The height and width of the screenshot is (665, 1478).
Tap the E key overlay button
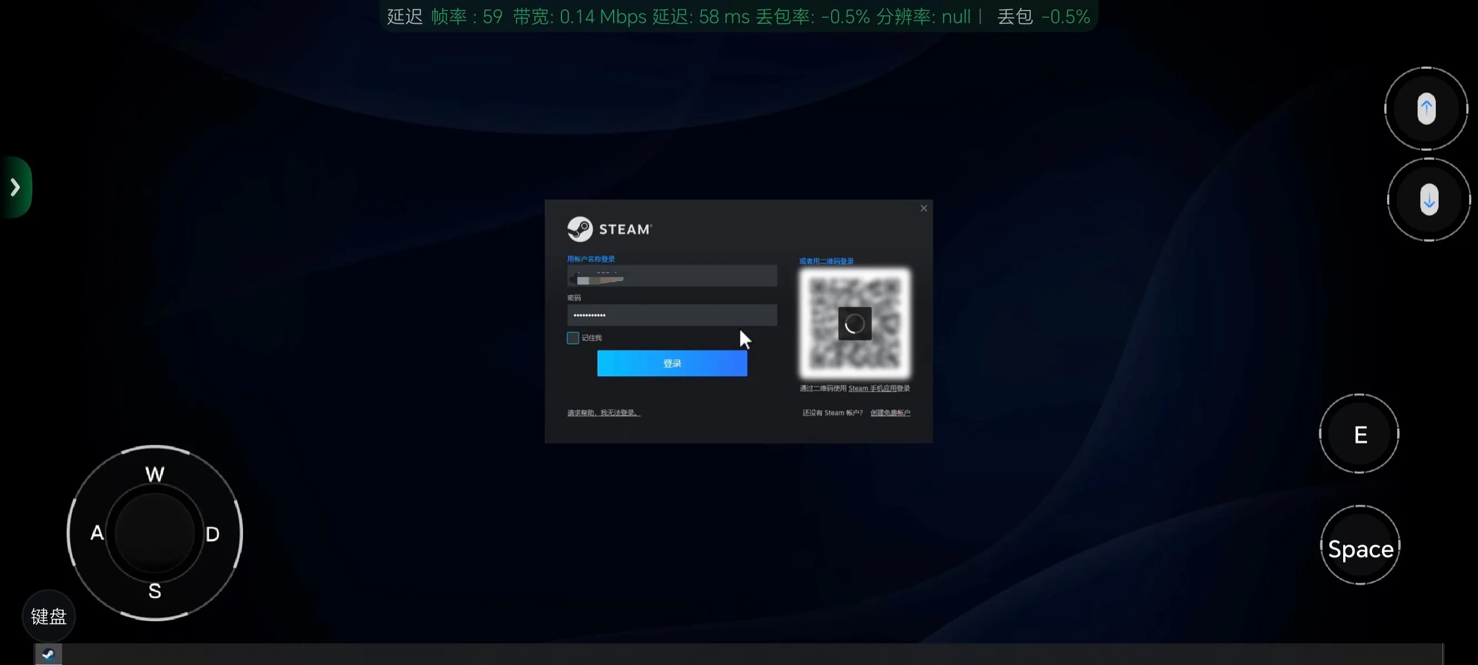(x=1359, y=434)
